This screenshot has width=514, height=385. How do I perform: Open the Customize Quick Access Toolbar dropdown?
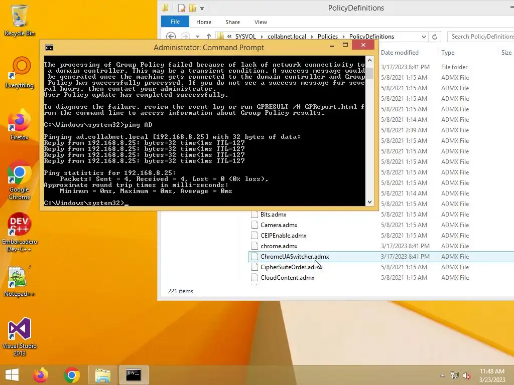(202, 8)
